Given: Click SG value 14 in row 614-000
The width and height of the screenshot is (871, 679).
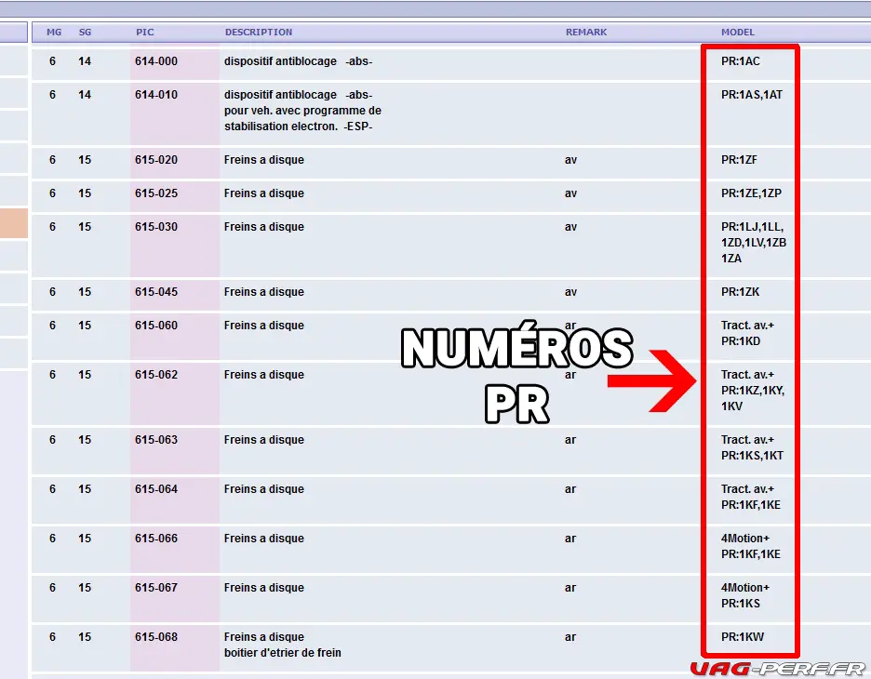Looking at the screenshot, I should [85, 61].
